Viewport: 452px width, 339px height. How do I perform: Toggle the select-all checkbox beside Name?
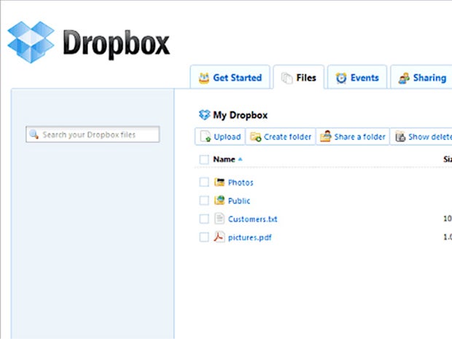pyautogui.click(x=203, y=159)
